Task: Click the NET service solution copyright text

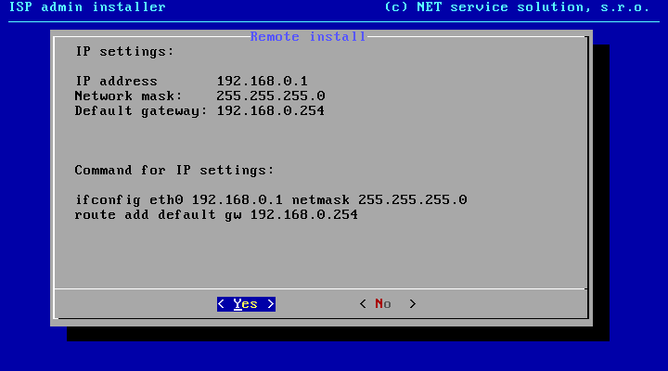Action: 517,7
